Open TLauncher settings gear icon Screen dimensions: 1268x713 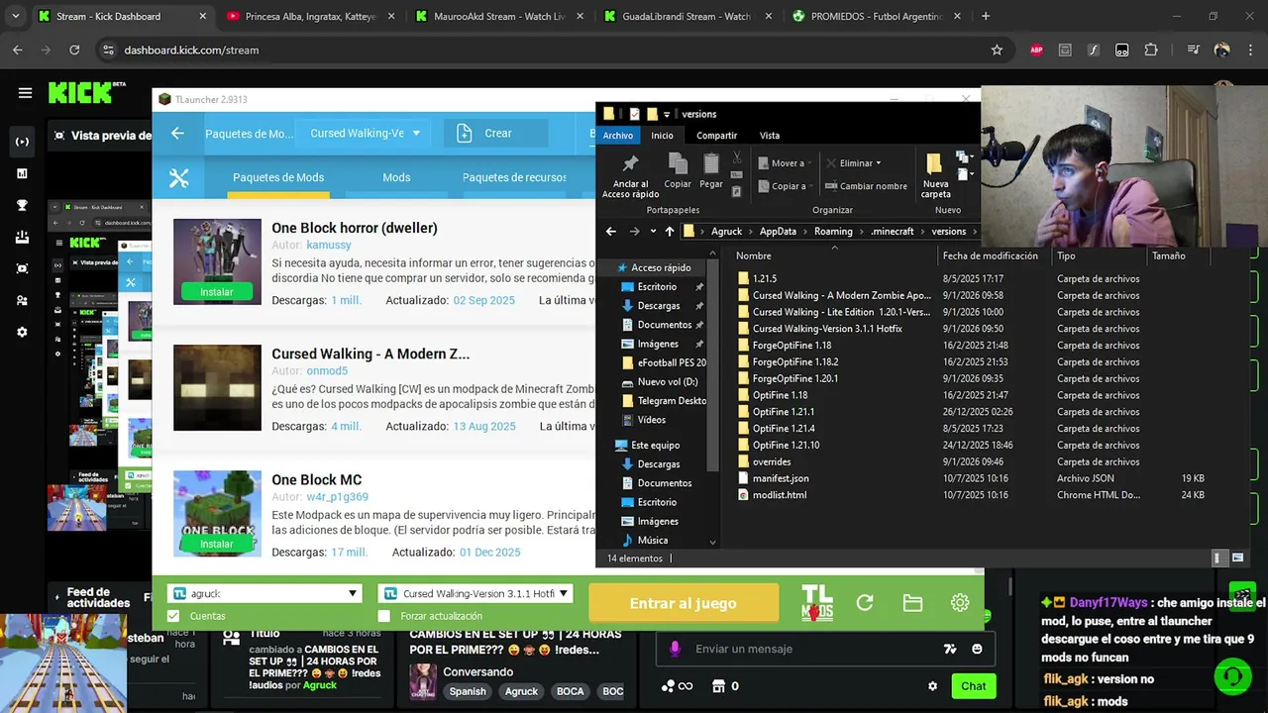[960, 603]
